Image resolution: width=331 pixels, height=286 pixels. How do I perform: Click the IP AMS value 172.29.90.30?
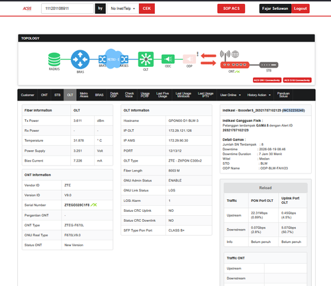click(178, 140)
